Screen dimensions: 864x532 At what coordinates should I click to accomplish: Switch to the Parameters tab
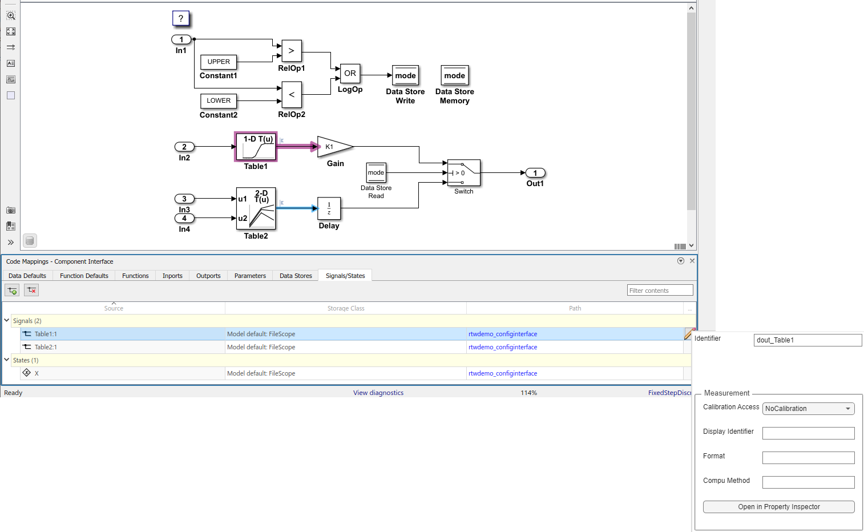[x=250, y=276]
